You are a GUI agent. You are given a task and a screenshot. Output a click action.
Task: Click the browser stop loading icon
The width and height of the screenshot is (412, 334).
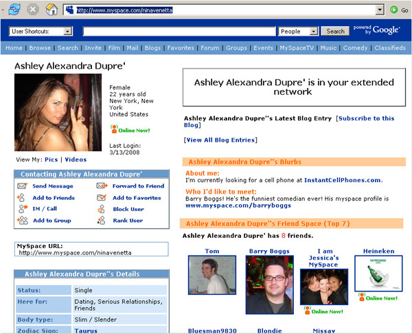[33, 10]
